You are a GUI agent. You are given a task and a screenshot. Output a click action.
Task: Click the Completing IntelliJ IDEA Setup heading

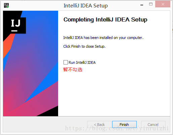[105, 19]
